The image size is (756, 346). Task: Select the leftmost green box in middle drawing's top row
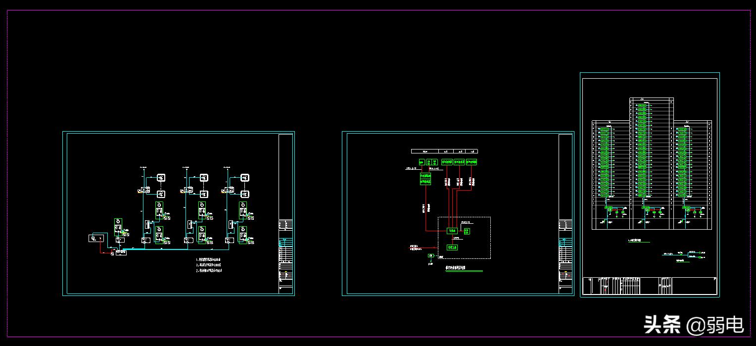pos(422,162)
